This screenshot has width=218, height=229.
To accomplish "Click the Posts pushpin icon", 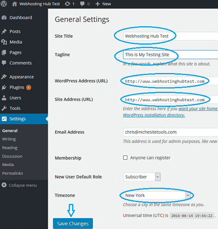I will pyautogui.click(x=4, y=31).
